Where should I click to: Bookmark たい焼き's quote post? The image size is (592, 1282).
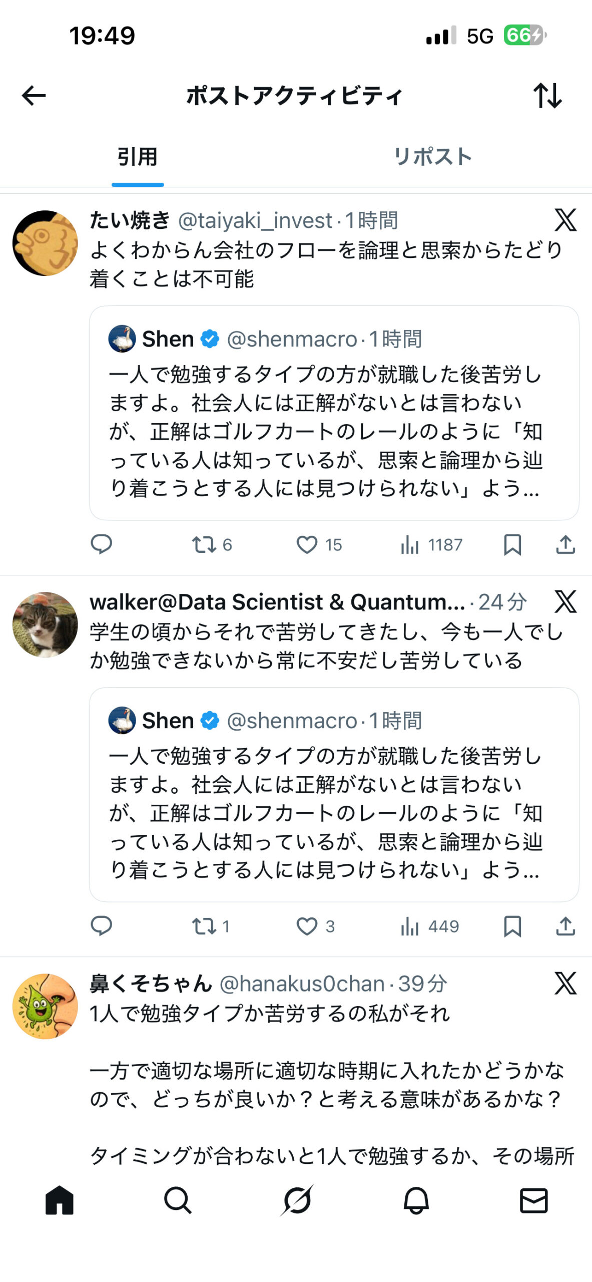pyautogui.click(x=512, y=544)
